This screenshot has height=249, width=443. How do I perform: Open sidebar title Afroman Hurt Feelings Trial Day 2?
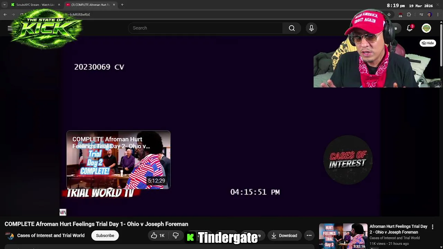(x=398, y=229)
